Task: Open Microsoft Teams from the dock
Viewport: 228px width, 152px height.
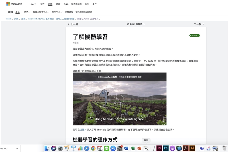Action: click(x=202, y=148)
